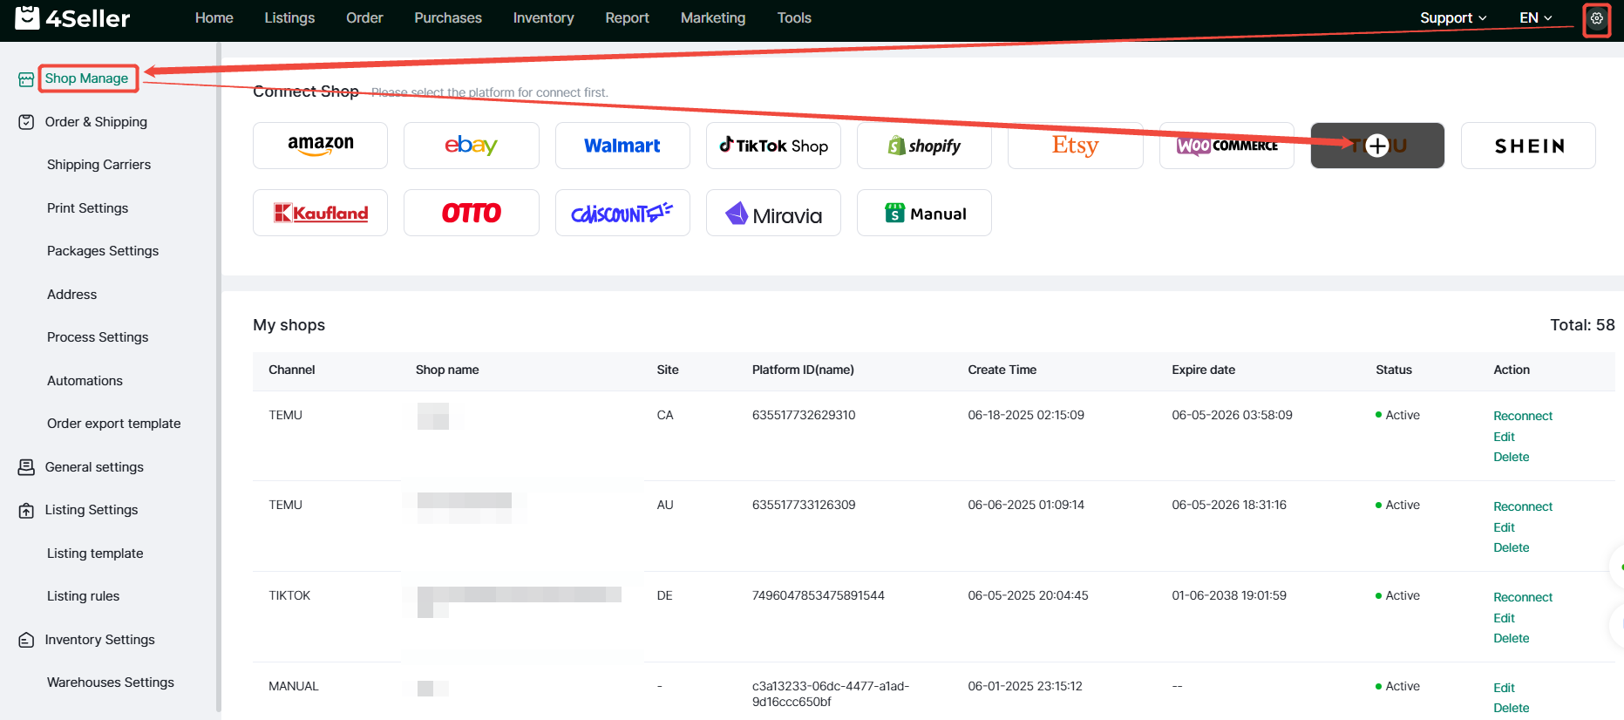Edit the TEMU CA shop
1624x720 pixels.
click(1504, 437)
